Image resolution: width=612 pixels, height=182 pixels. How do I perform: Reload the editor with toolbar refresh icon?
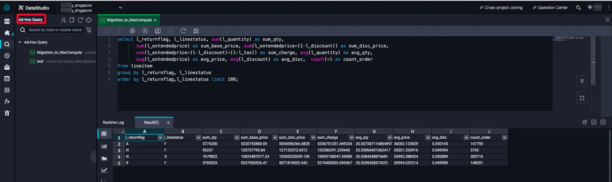[x=183, y=31]
